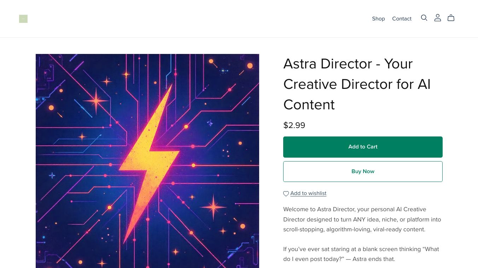Viewport: 478px width, 268px height.
Task: Click the Add to wishlist link
Action: point(308,193)
